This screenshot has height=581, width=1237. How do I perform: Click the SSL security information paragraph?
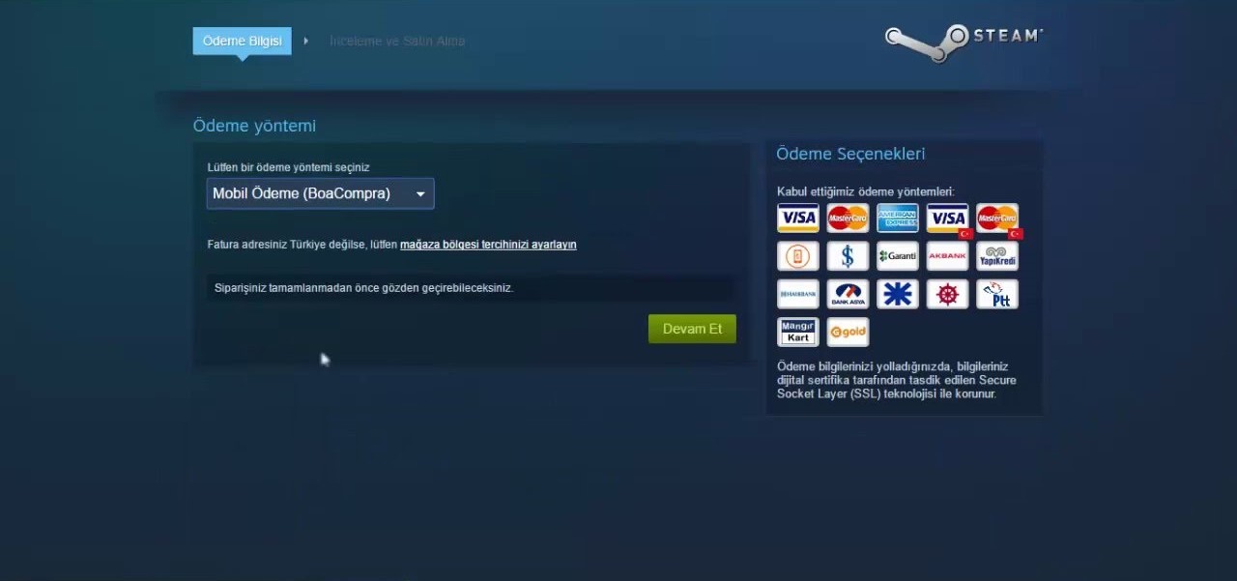(896, 380)
